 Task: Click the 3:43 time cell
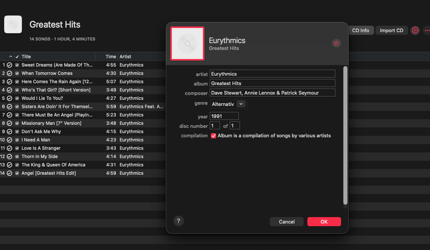[111, 148]
